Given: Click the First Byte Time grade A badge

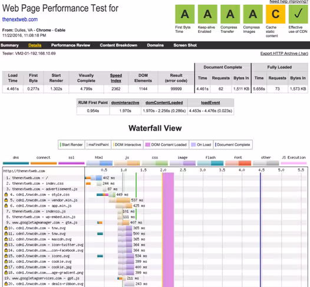Looking at the screenshot, I should [184, 14].
